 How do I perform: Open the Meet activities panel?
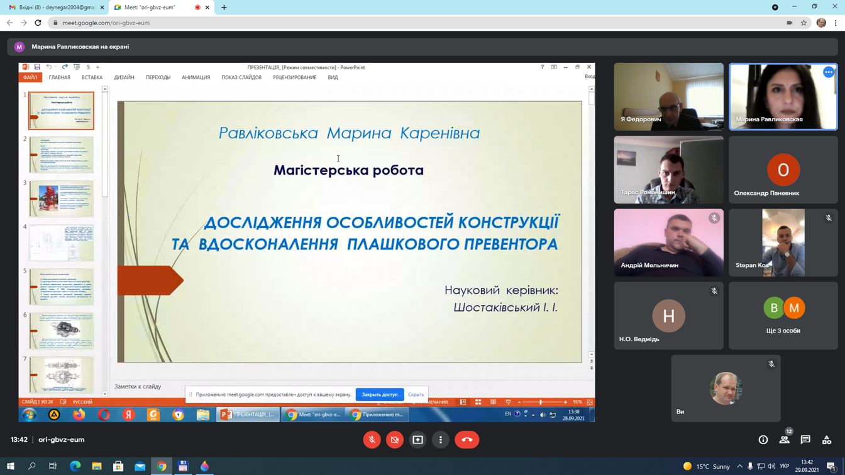click(827, 440)
